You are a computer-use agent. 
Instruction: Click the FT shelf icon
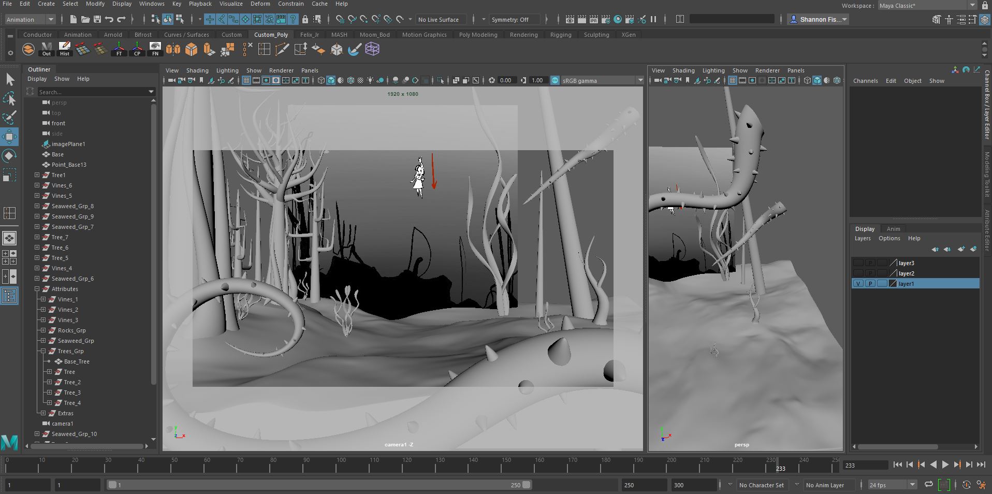(119, 49)
